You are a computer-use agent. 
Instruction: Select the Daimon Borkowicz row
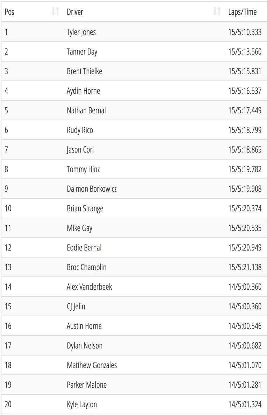click(134, 189)
